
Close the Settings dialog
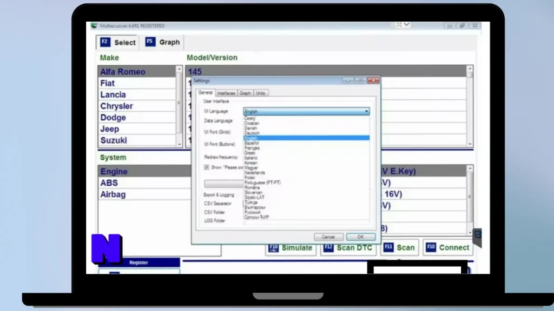[373, 81]
